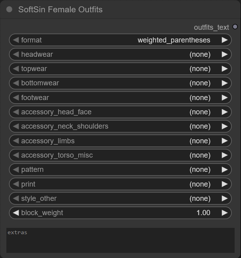Decrease block_weight with left arrow

[x=15, y=213]
